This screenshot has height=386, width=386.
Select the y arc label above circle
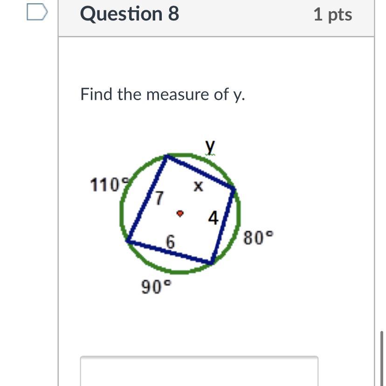[x=210, y=147]
